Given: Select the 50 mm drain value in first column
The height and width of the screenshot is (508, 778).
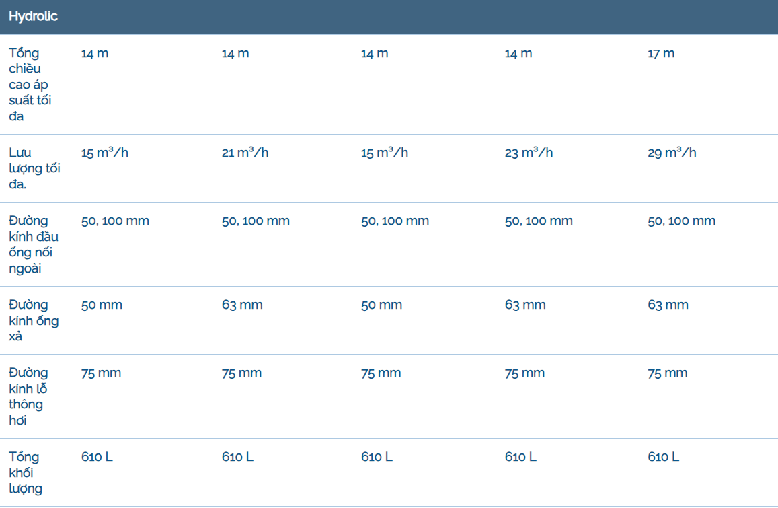Looking at the screenshot, I should 102,305.
